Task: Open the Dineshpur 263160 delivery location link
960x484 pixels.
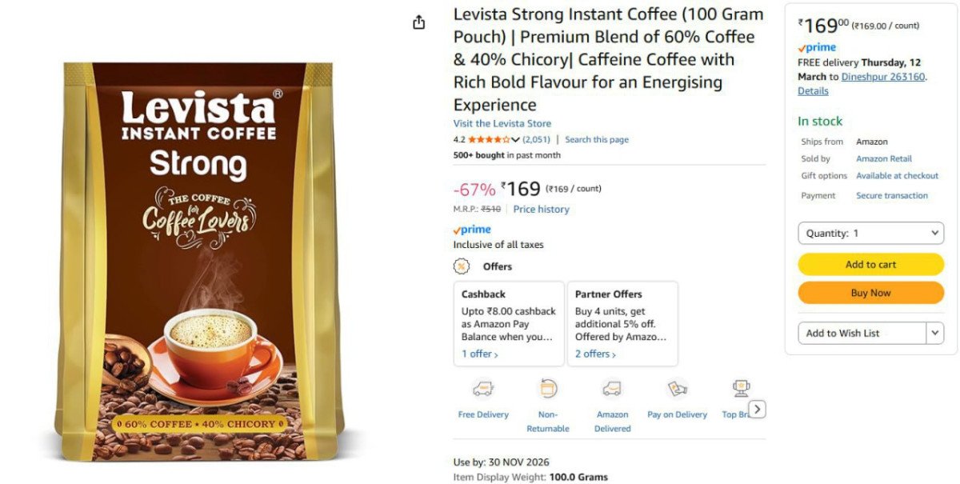Action: [882, 77]
